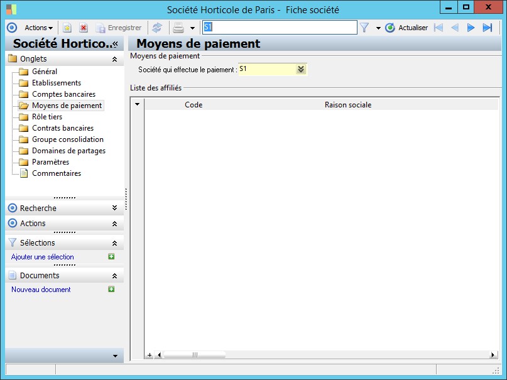Click the horizontal scrollbar thumb
Screen dimensions: 507x380
coord(195,355)
